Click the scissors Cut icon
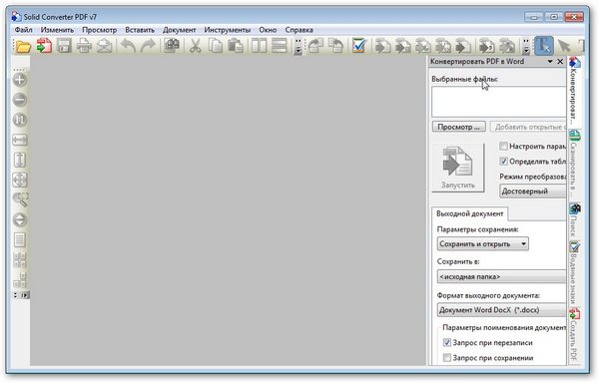 point(196,46)
